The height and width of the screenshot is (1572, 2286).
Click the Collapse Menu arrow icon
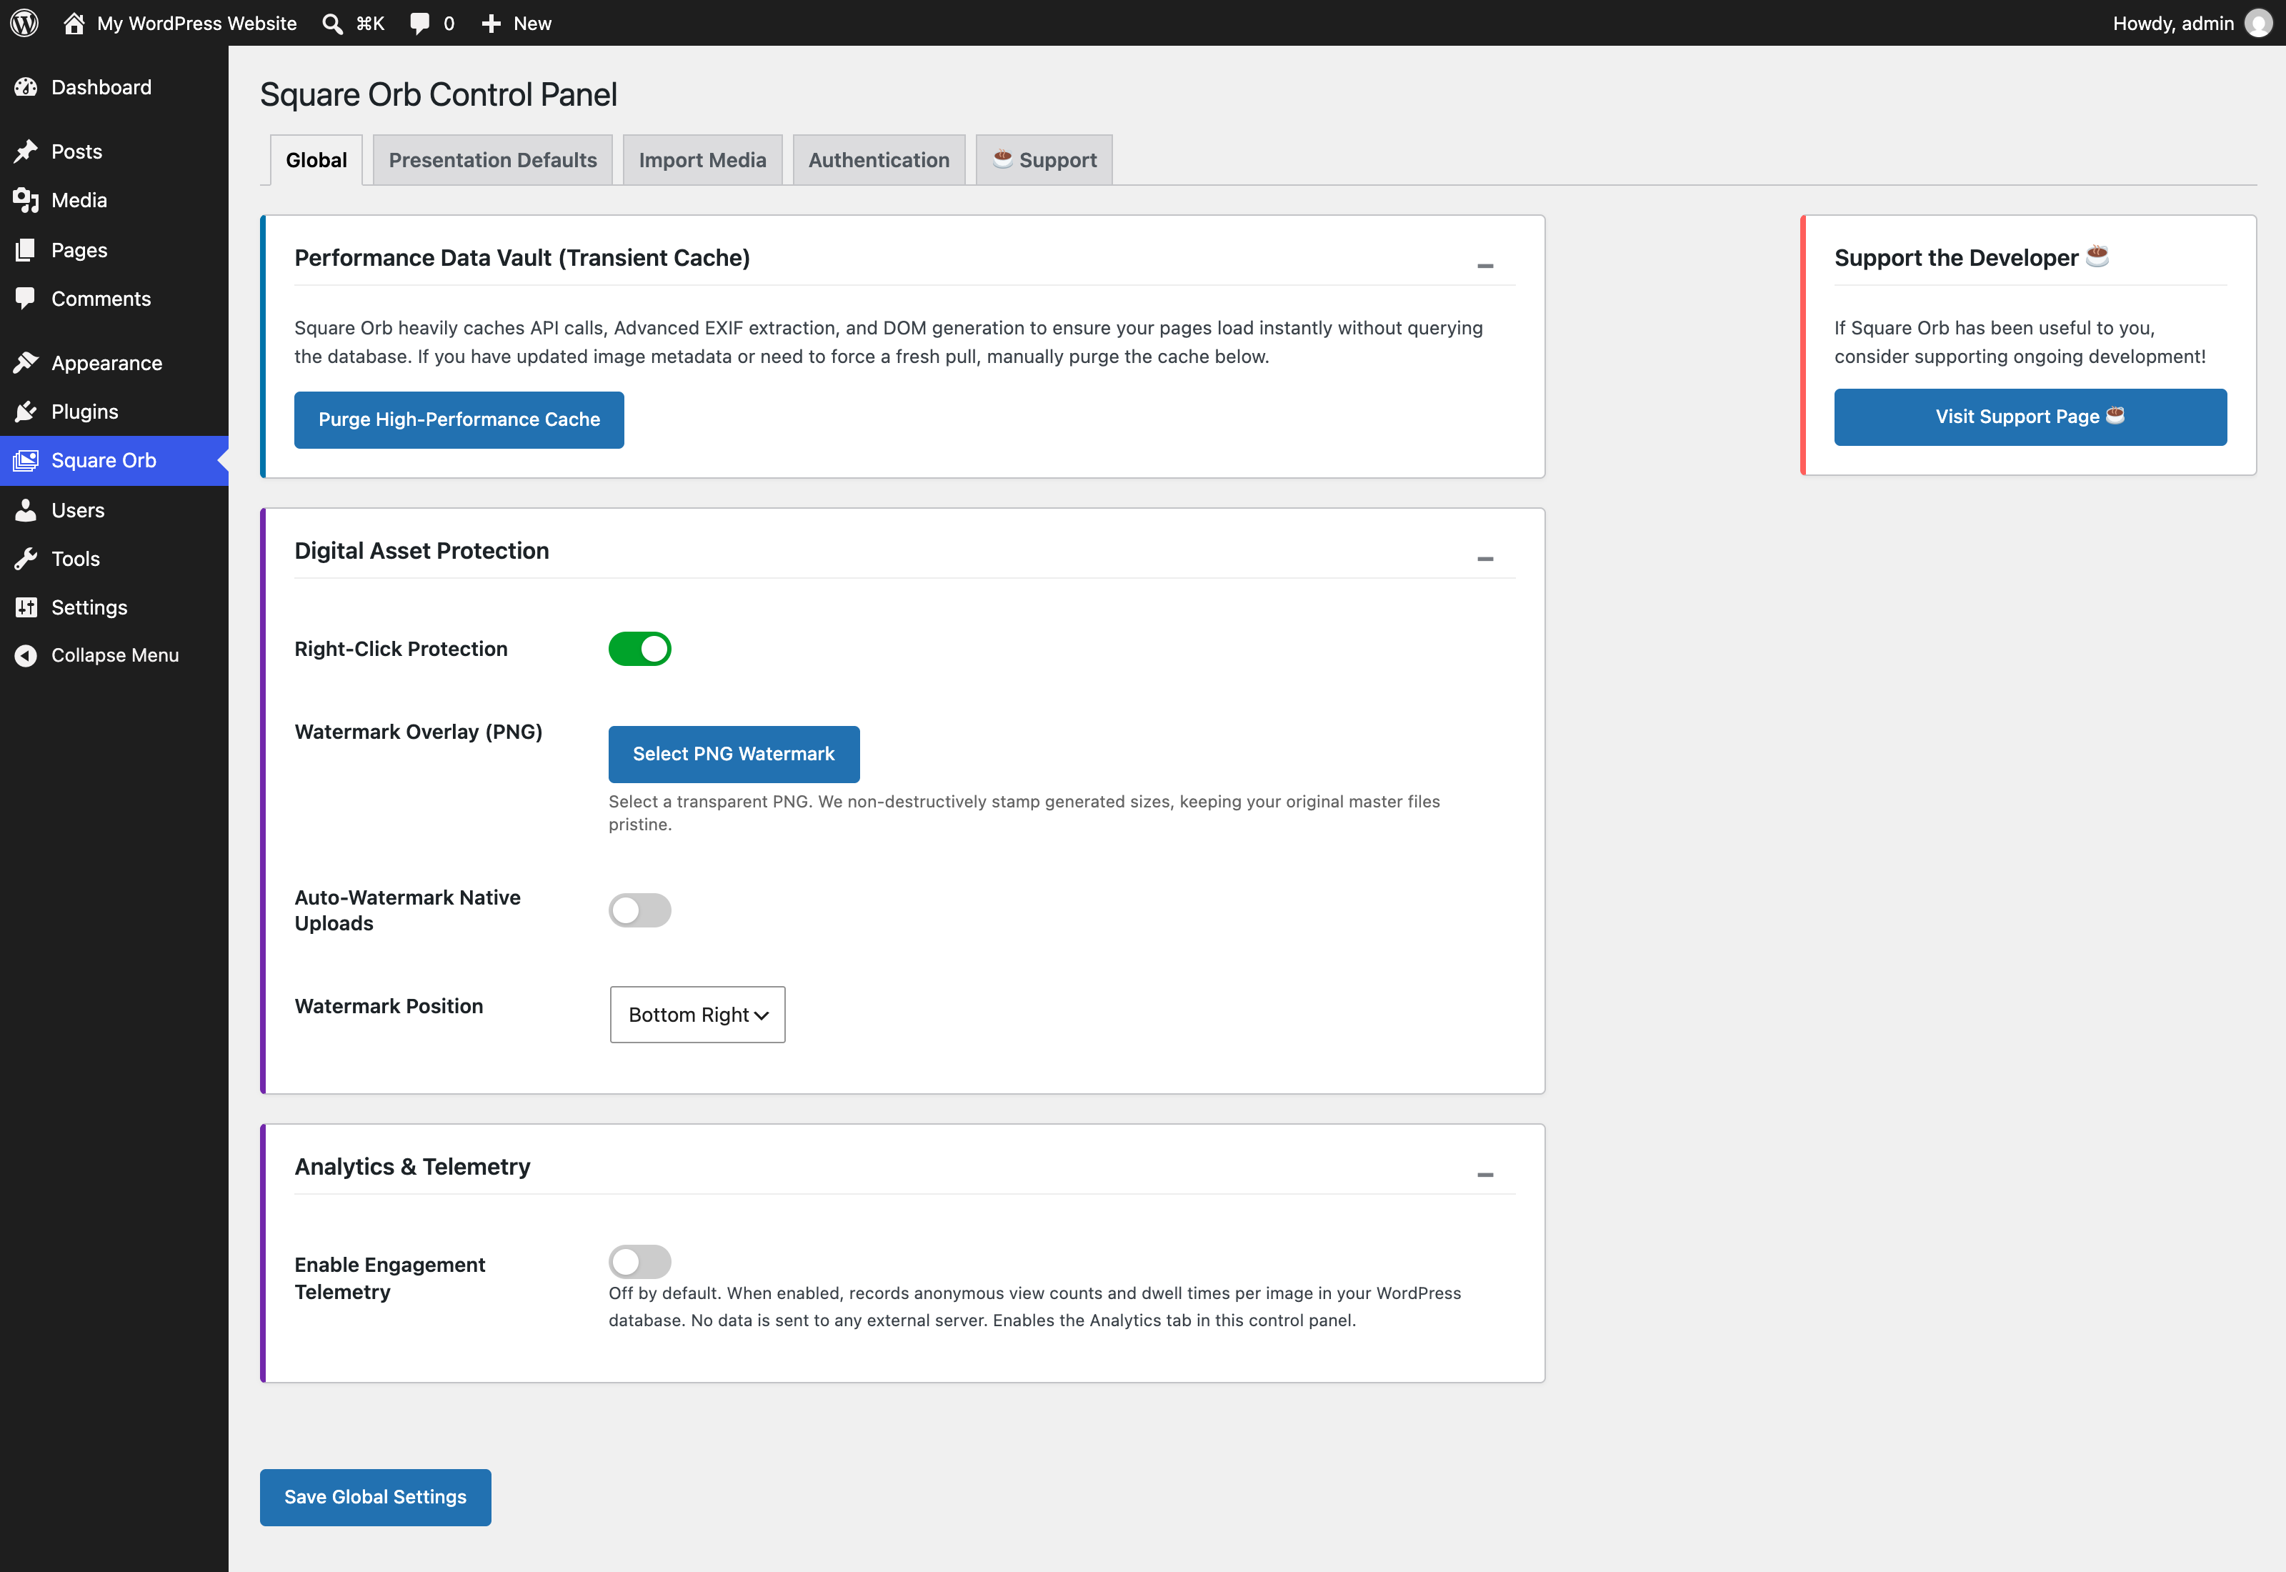click(26, 655)
